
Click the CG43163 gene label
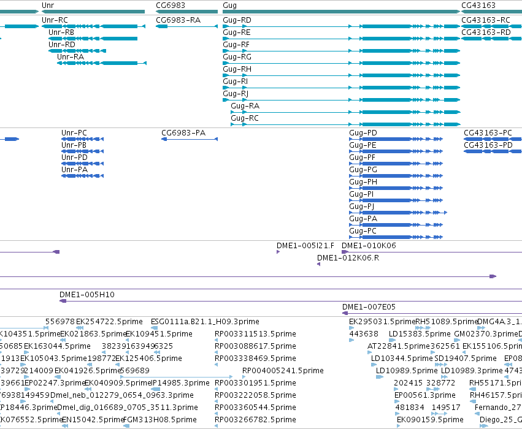point(478,6)
